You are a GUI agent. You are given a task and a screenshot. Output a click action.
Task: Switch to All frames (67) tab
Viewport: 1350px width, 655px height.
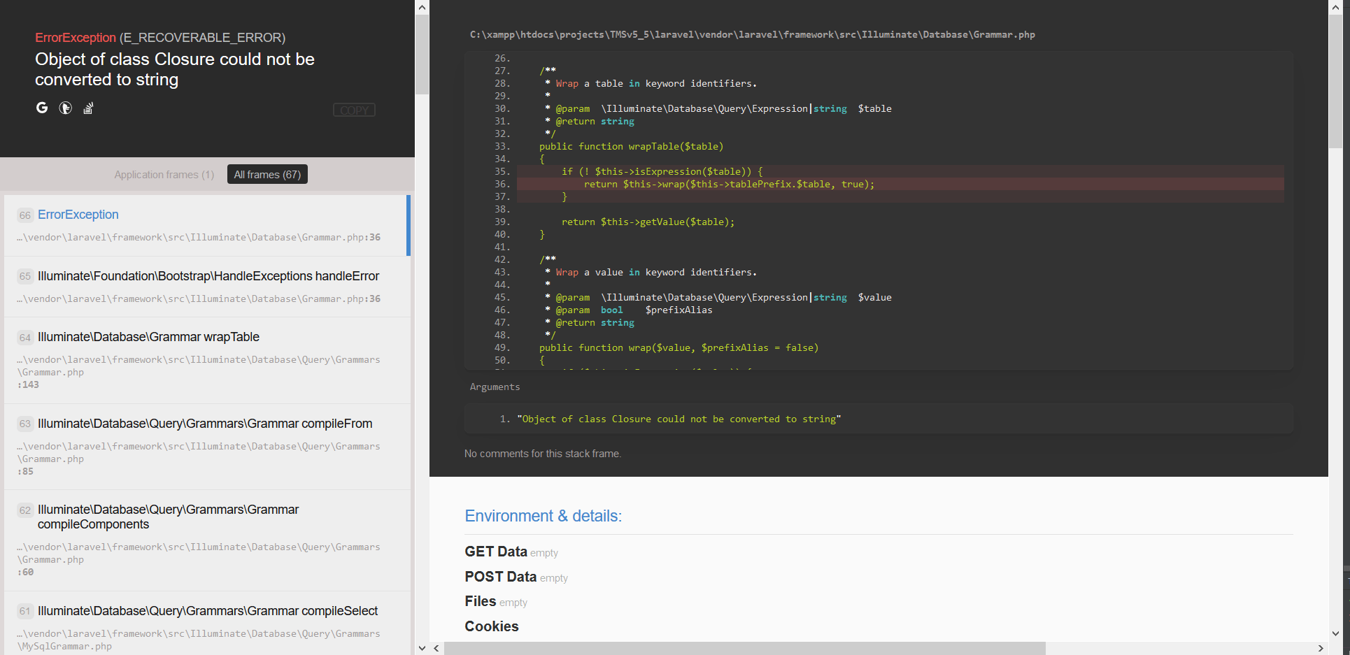(267, 175)
